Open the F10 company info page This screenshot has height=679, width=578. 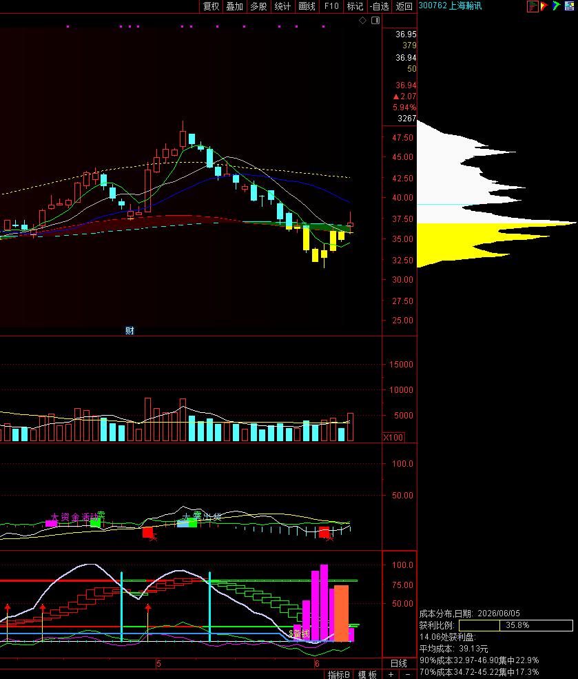[331, 6]
